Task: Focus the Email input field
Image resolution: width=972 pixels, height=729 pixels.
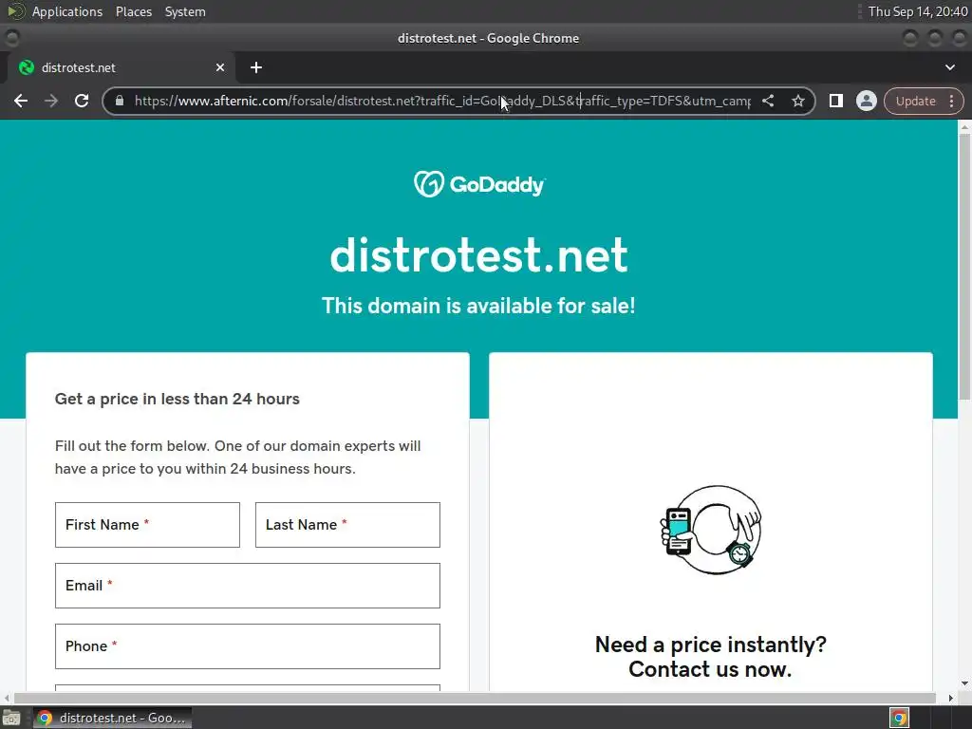Action: click(x=248, y=586)
